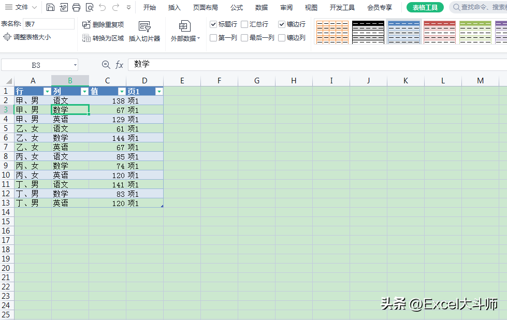This screenshot has width=507, height=320.
Task: Click the Redo arrow
Action: click(115, 7)
